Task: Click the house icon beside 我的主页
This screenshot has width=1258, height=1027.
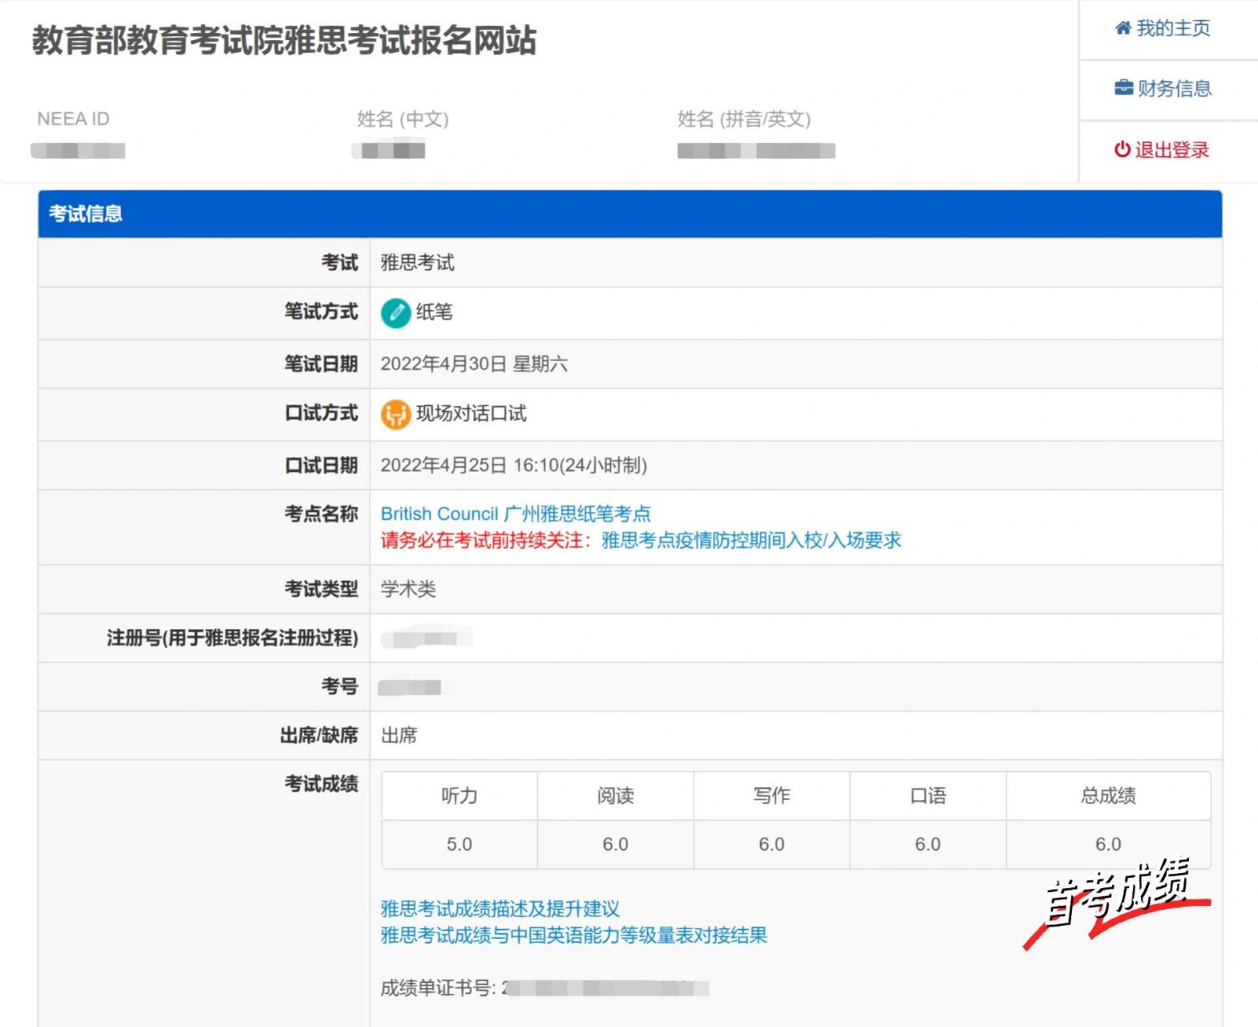Action: pyautogui.click(x=1123, y=29)
